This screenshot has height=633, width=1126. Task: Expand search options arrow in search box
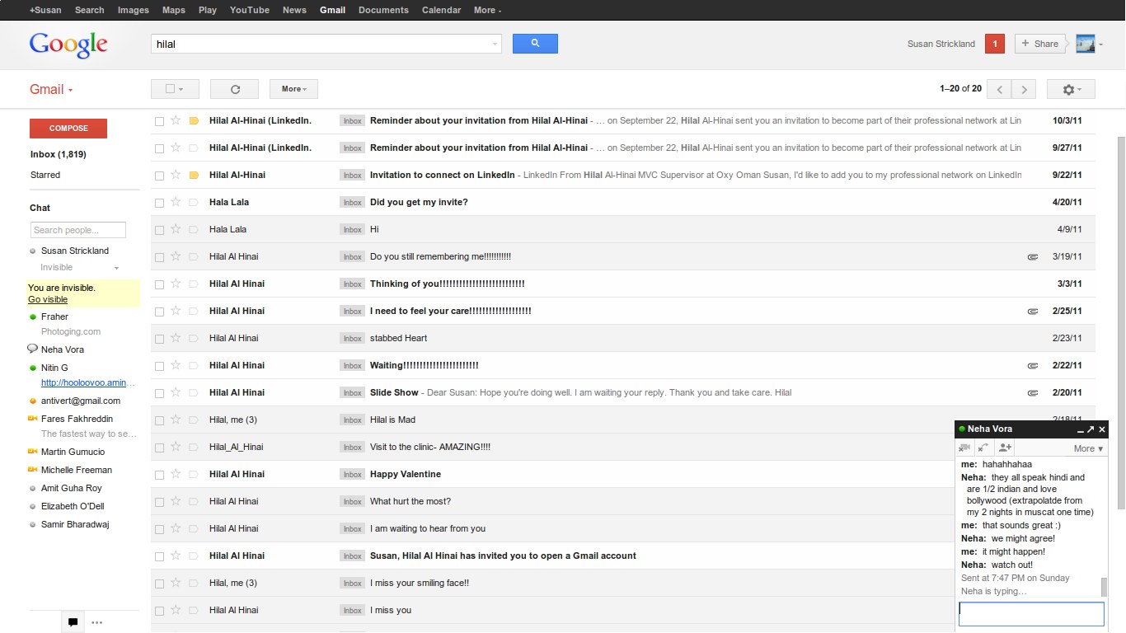[495, 44]
